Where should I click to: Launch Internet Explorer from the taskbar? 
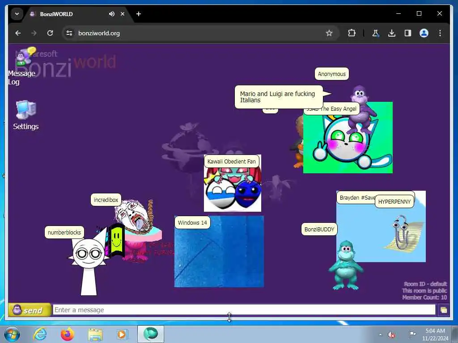click(x=40, y=334)
